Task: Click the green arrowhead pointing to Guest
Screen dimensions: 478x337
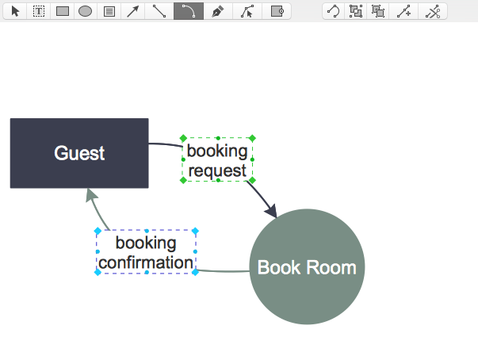Action: coord(91,195)
